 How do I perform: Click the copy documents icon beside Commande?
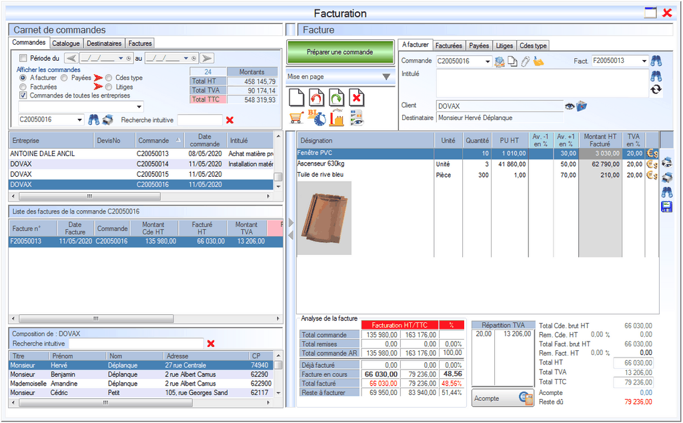coord(513,62)
